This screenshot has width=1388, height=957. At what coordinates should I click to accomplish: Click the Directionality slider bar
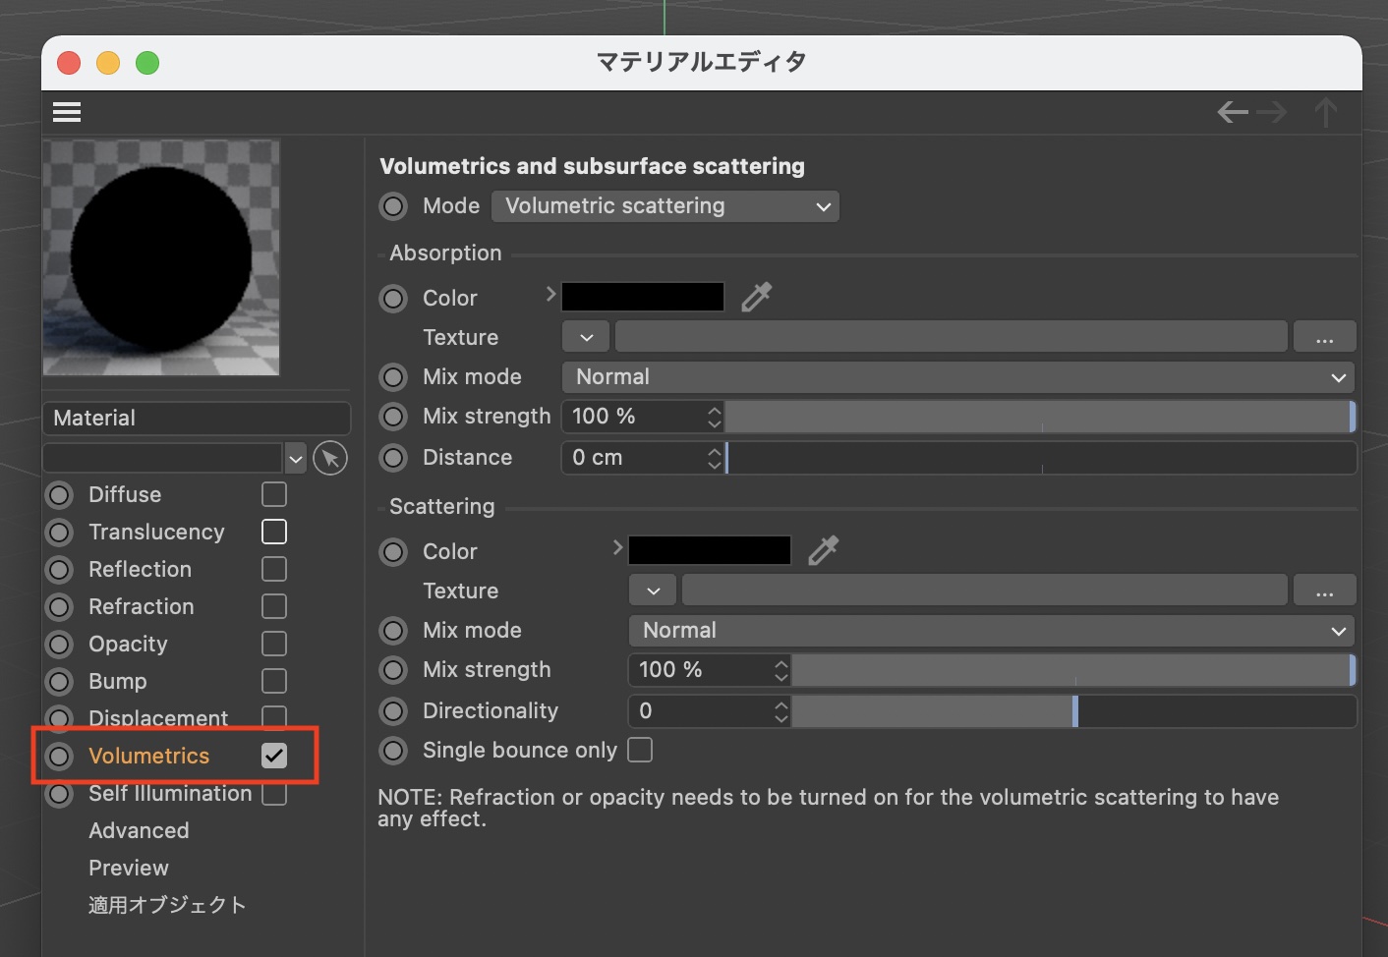pyautogui.click(x=1073, y=711)
